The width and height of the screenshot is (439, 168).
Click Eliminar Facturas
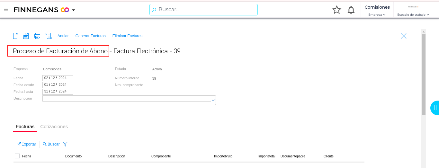coord(127,36)
